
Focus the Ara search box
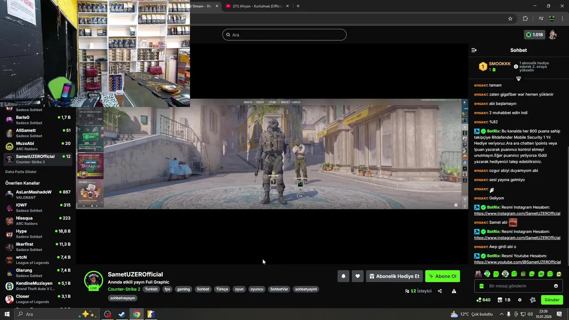pos(284,35)
